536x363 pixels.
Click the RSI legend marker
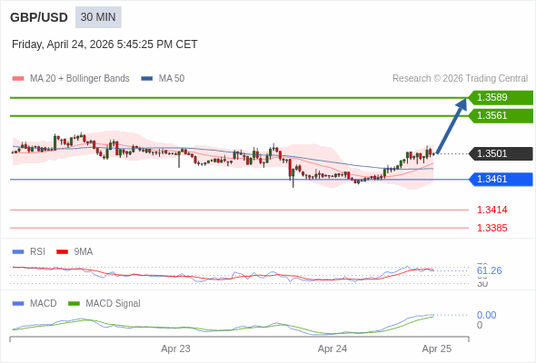[18, 252]
